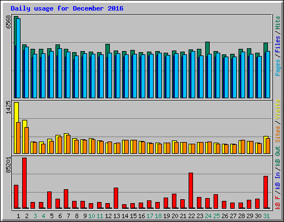Click the green day 17 label
This screenshot has height=222, width=284.
(x=150, y=216)
